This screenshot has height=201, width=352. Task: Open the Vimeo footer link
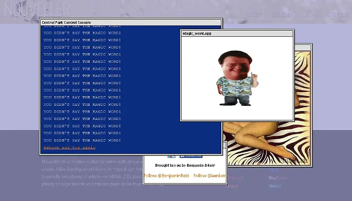point(275,186)
